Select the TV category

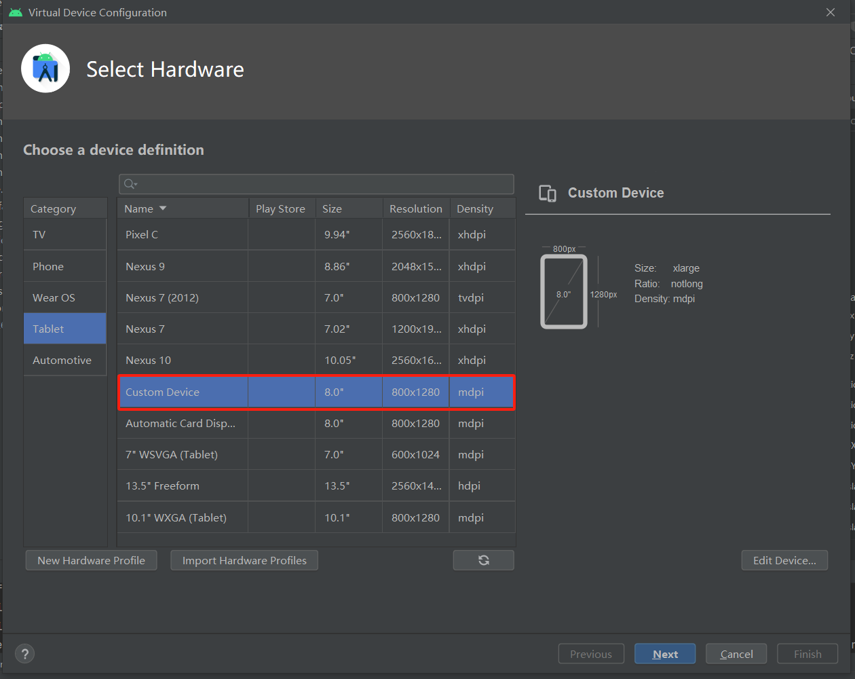(x=65, y=234)
